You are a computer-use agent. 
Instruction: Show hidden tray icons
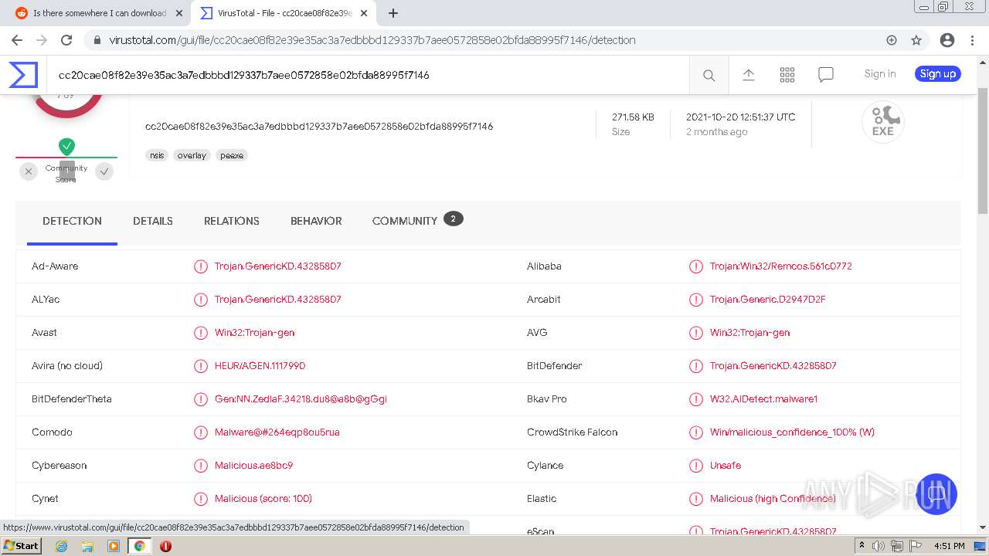click(862, 546)
